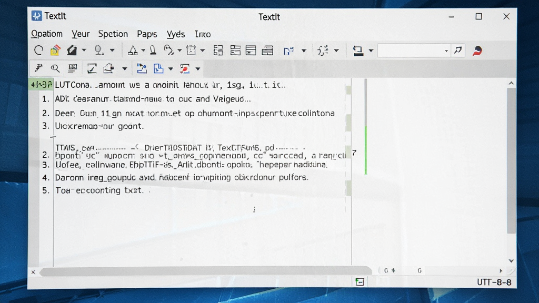Click the slanted wand icon in second toolbar
This screenshot has width=539, height=303.
tap(38, 68)
